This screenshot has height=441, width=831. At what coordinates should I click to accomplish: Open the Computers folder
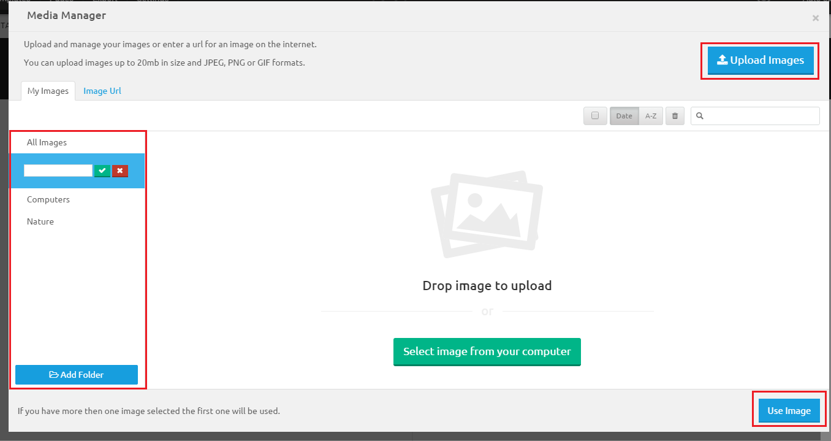48,199
